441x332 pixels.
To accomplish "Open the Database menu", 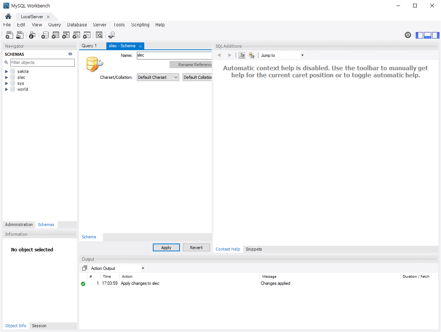I will [x=77, y=25].
